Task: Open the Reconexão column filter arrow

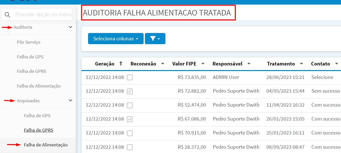Action: click(163, 64)
